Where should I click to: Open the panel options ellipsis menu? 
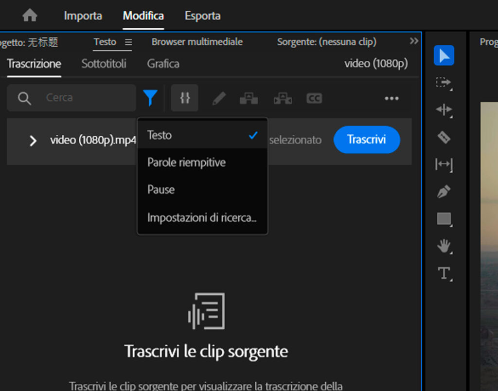391,98
